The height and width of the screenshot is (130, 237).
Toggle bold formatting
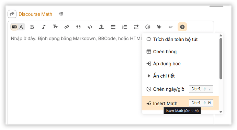(32, 27)
